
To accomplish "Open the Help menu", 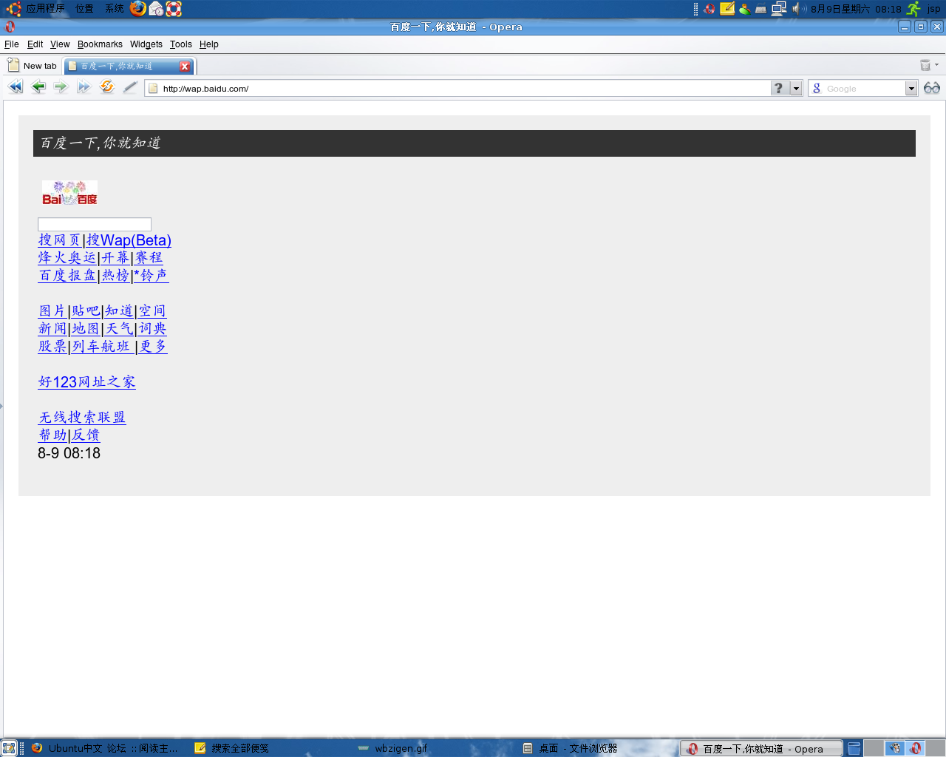I will coord(209,44).
